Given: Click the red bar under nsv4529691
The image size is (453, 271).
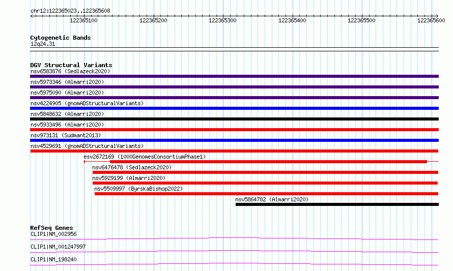Looking at the screenshot, I should [234, 151].
